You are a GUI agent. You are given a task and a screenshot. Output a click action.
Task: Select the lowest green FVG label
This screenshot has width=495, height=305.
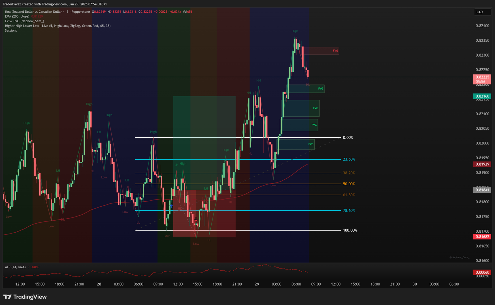311,144
